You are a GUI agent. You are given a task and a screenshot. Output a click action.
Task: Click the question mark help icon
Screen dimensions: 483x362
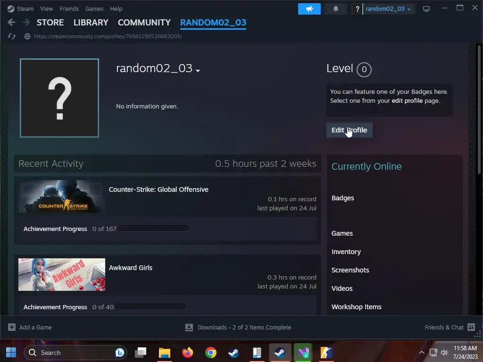click(357, 9)
